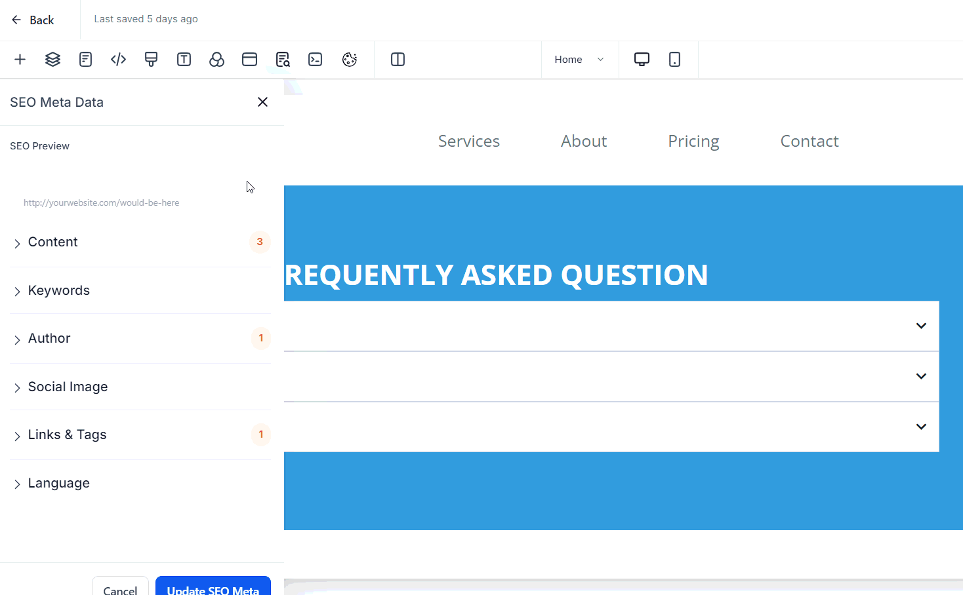Click the add element plus icon
This screenshot has height=595, width=963.
point(20,60)
